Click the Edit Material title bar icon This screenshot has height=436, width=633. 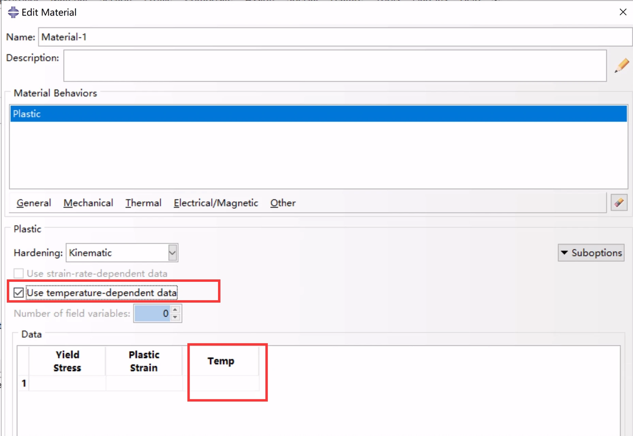13,13
